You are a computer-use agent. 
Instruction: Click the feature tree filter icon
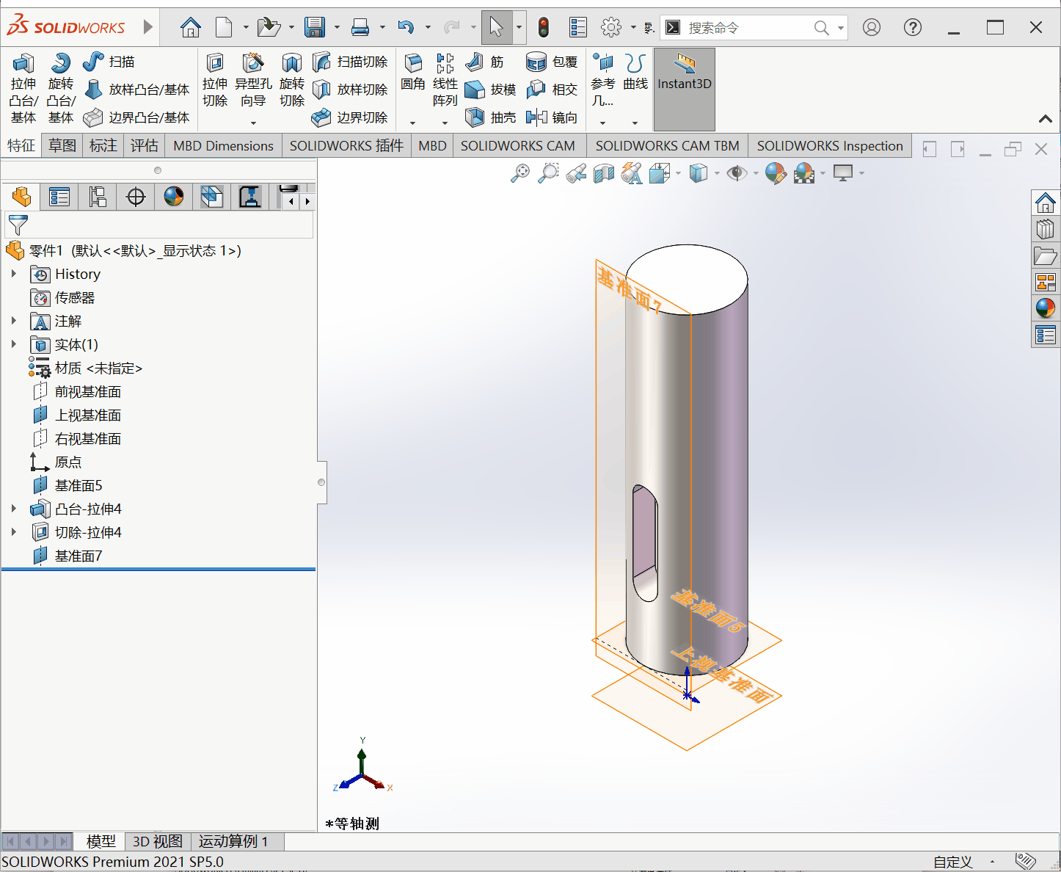coord(18,225)
